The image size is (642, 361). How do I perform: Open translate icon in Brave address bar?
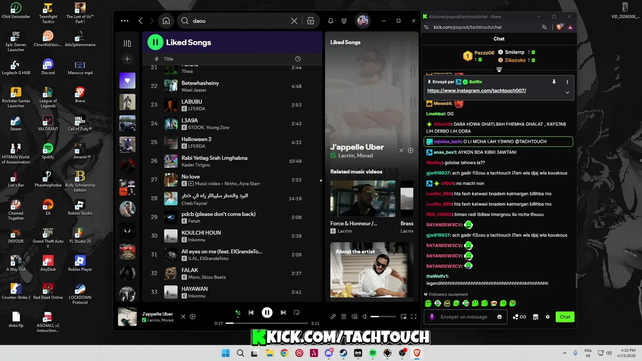(544, 27)
